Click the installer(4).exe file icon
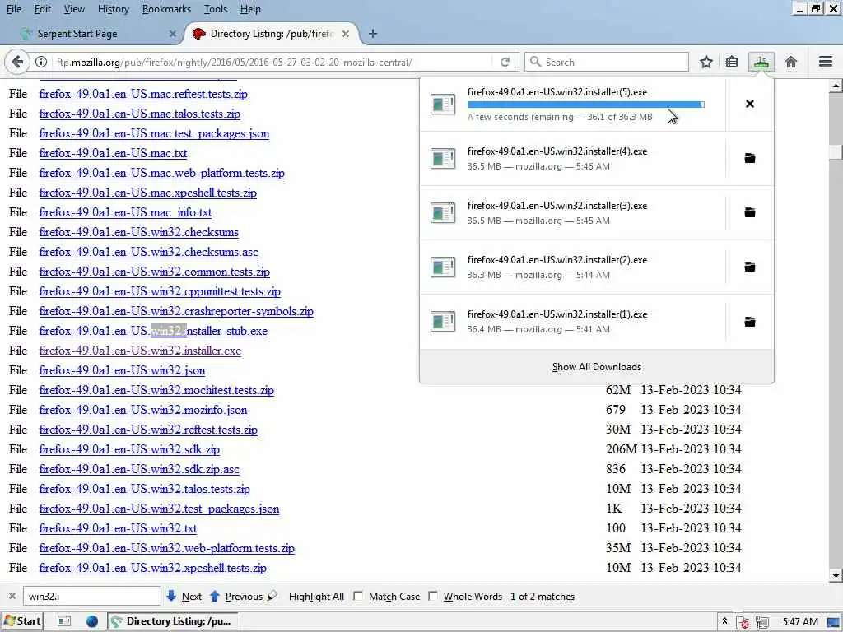This screenshot has height=632, width=843. (442, 159)
